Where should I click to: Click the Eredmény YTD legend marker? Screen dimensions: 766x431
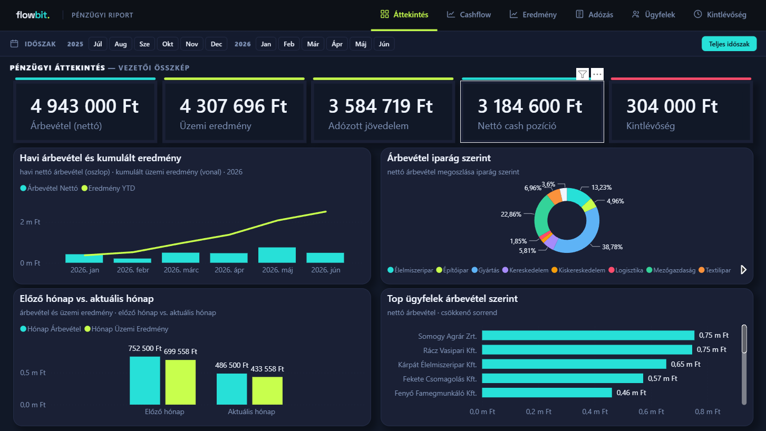pyautogui.click(x=84, y=188)
